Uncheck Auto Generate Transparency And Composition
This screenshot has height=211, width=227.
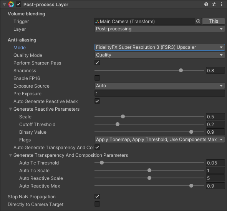(97, 147)
